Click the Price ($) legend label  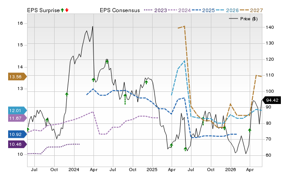[249, 19]
